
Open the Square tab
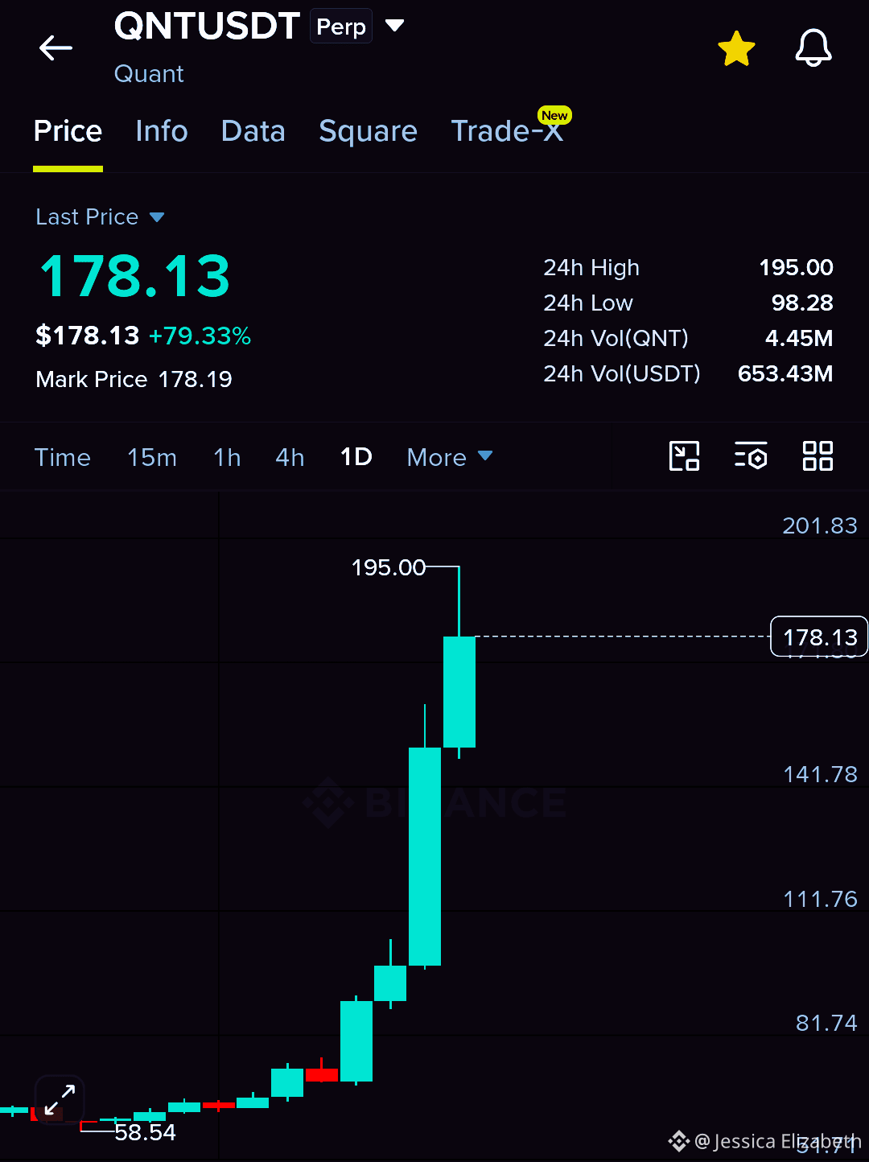tap(368, 131)
